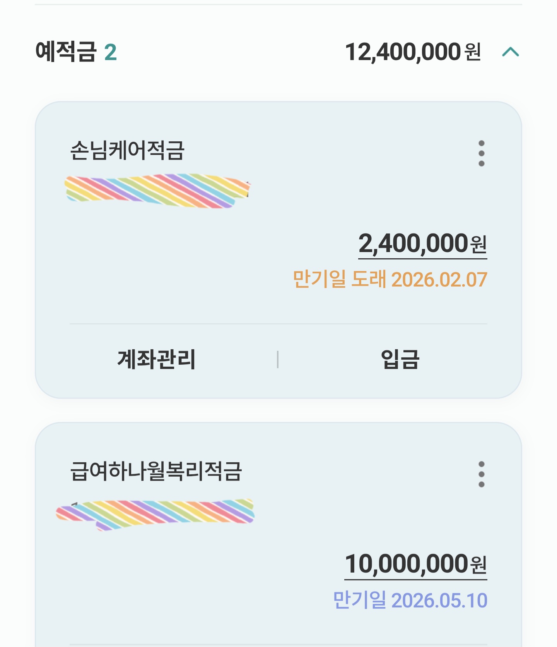
Task: Tap the underlined 10,000,000원 balance
Action: [406, 564]
